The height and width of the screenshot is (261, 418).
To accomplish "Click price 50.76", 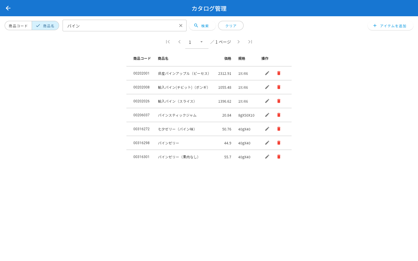I will (227, 129).
